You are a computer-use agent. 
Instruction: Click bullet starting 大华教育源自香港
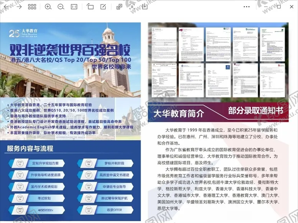tap(49, 105)
